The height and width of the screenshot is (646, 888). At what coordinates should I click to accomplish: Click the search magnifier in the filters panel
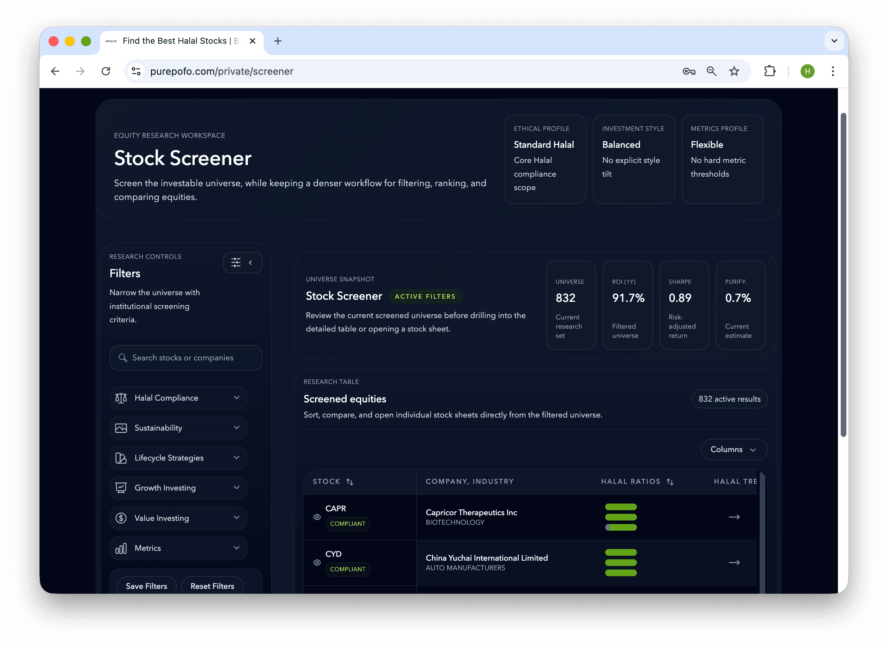[x=123, y=358]
